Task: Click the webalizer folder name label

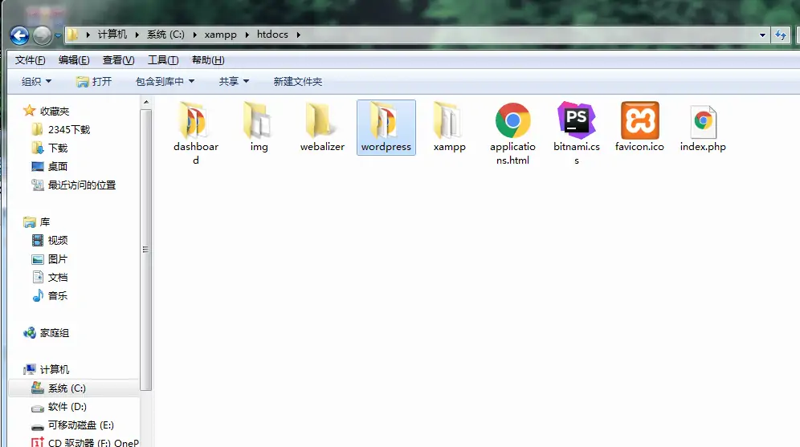Action: (322, 147)
